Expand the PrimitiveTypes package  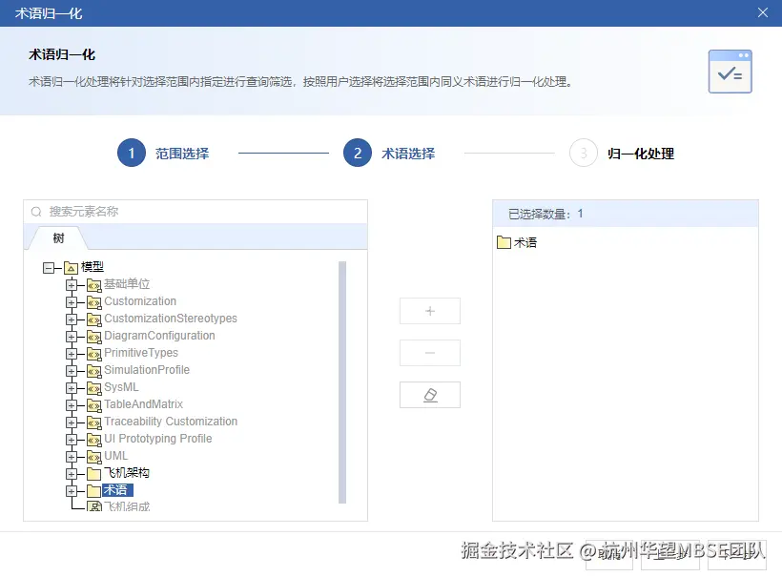(x=72, y=354)
